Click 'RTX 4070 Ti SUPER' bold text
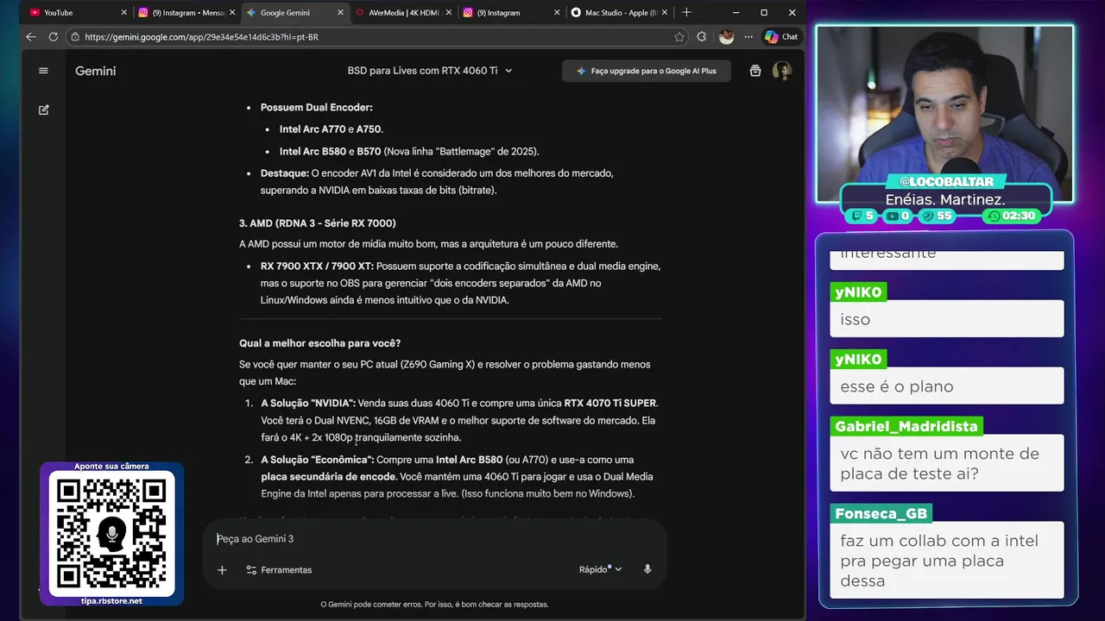1105x621 pixels. pos(610,403)
